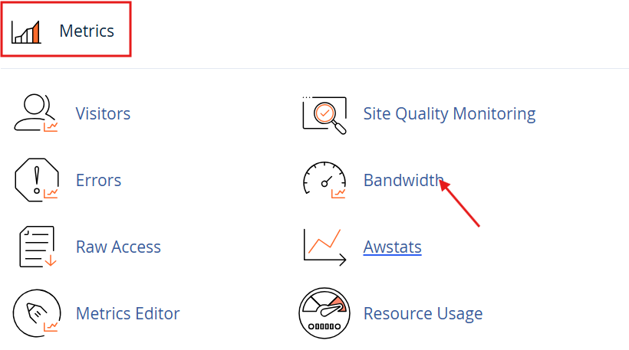The image size is (629, 350).
Task: Click the Site Quality Monitoring magnifier icon
Action: (x=324, y=114)
